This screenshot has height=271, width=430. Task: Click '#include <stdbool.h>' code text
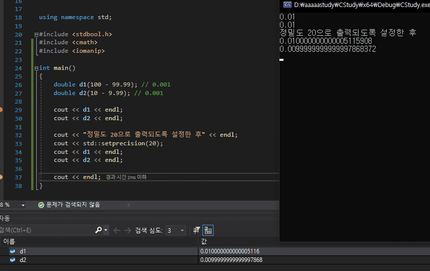tap(76, 34)
